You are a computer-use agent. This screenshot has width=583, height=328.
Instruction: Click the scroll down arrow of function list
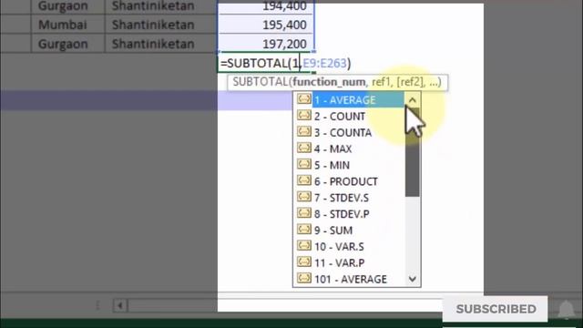click(x=413, y=279)
